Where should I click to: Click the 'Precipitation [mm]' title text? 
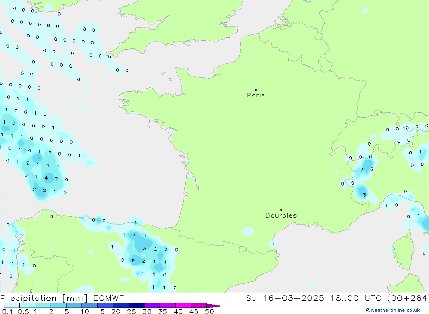(x=44, y=298)
